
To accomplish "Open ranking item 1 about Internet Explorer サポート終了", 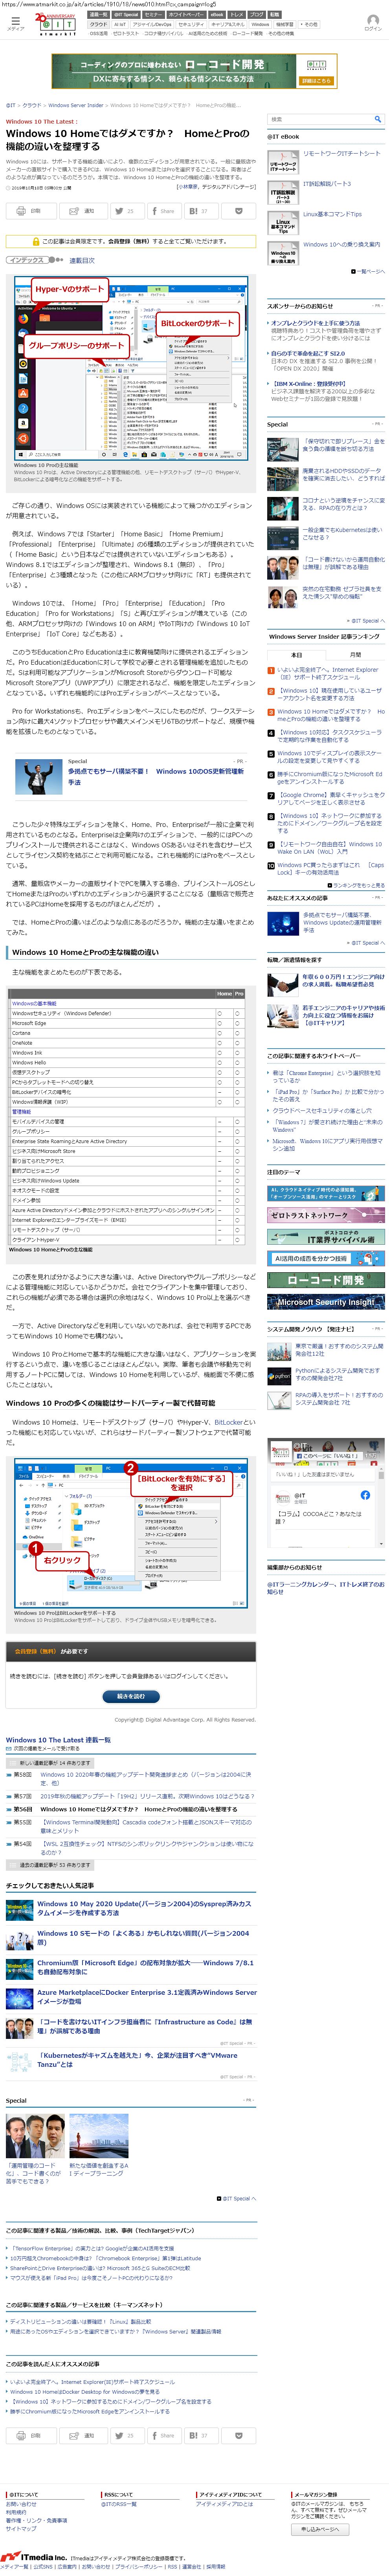I will (x=328, y=674).
